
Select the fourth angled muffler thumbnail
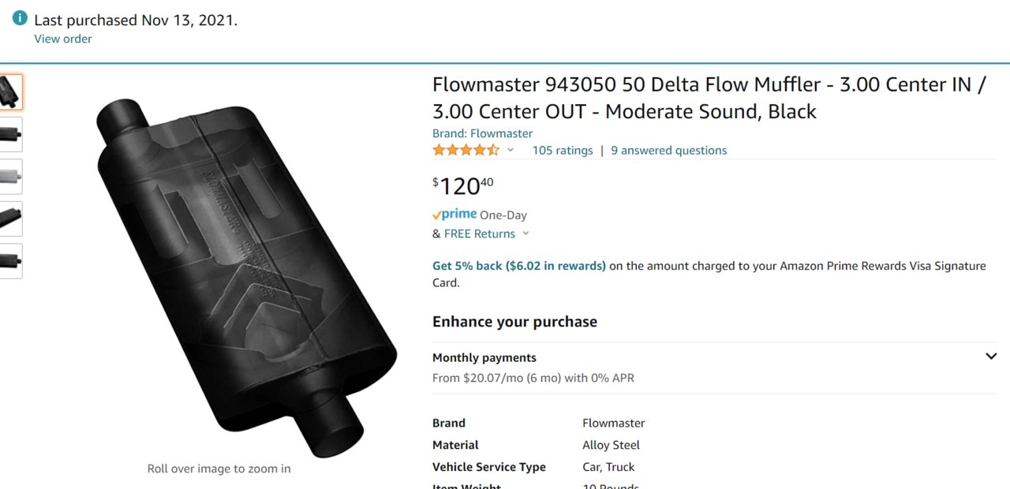coord(11,218)
